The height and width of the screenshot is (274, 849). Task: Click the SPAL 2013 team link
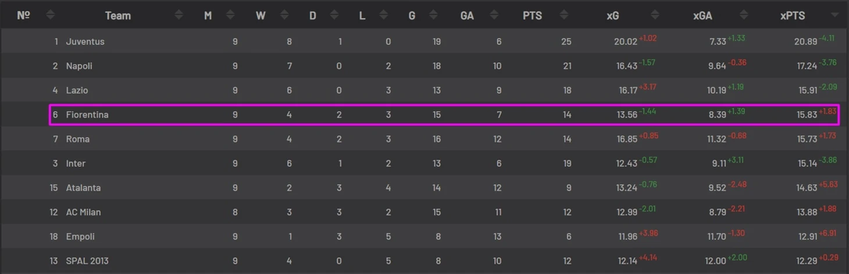[x=87, y=261]
